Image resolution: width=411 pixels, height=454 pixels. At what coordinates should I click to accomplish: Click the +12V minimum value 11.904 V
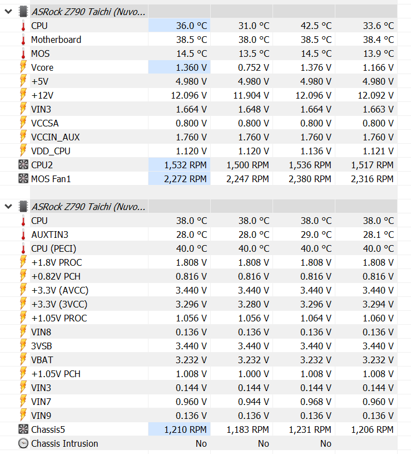(251, 95)
